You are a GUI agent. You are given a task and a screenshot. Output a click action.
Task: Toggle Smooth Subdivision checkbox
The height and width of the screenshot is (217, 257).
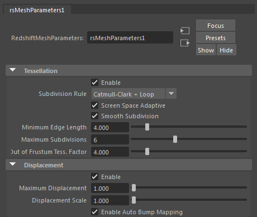pyautogui.click(x=95, y=116)
